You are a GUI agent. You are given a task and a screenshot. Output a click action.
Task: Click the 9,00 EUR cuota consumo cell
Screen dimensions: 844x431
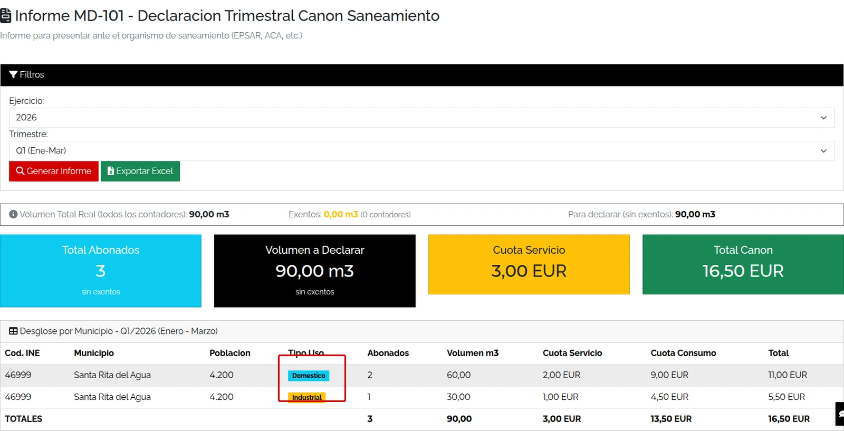coord(669,375)
